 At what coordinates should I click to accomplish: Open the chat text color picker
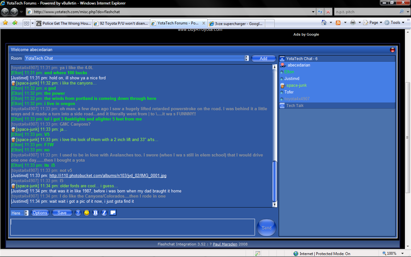click(x=113, y=212)
